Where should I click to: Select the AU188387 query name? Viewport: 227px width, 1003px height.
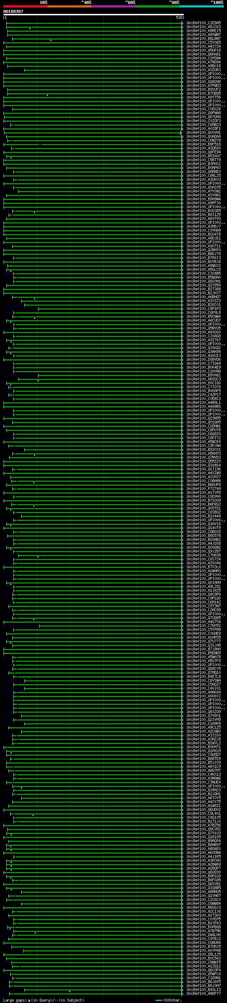tap(13, 11)
